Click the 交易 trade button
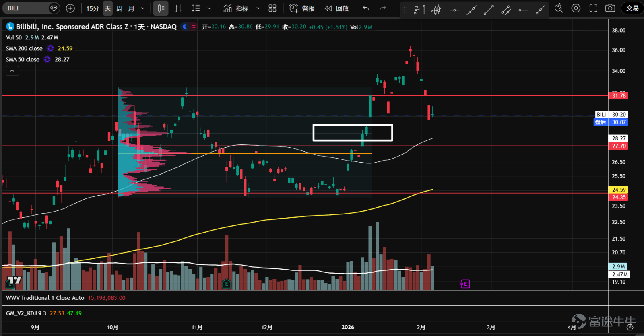Viewport: 644px width, 336px height. point(632,8)
